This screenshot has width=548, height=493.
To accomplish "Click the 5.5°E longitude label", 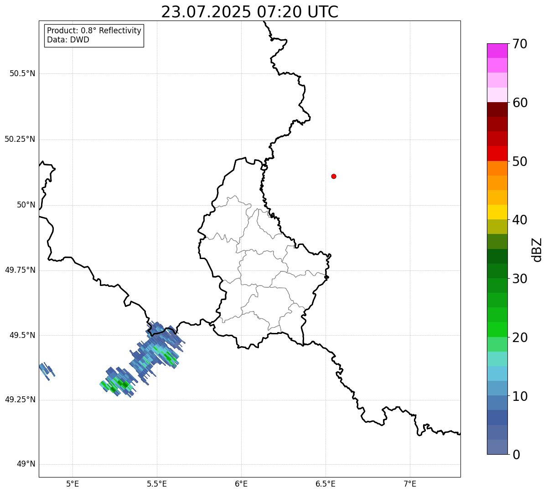I will coord(157,483).
